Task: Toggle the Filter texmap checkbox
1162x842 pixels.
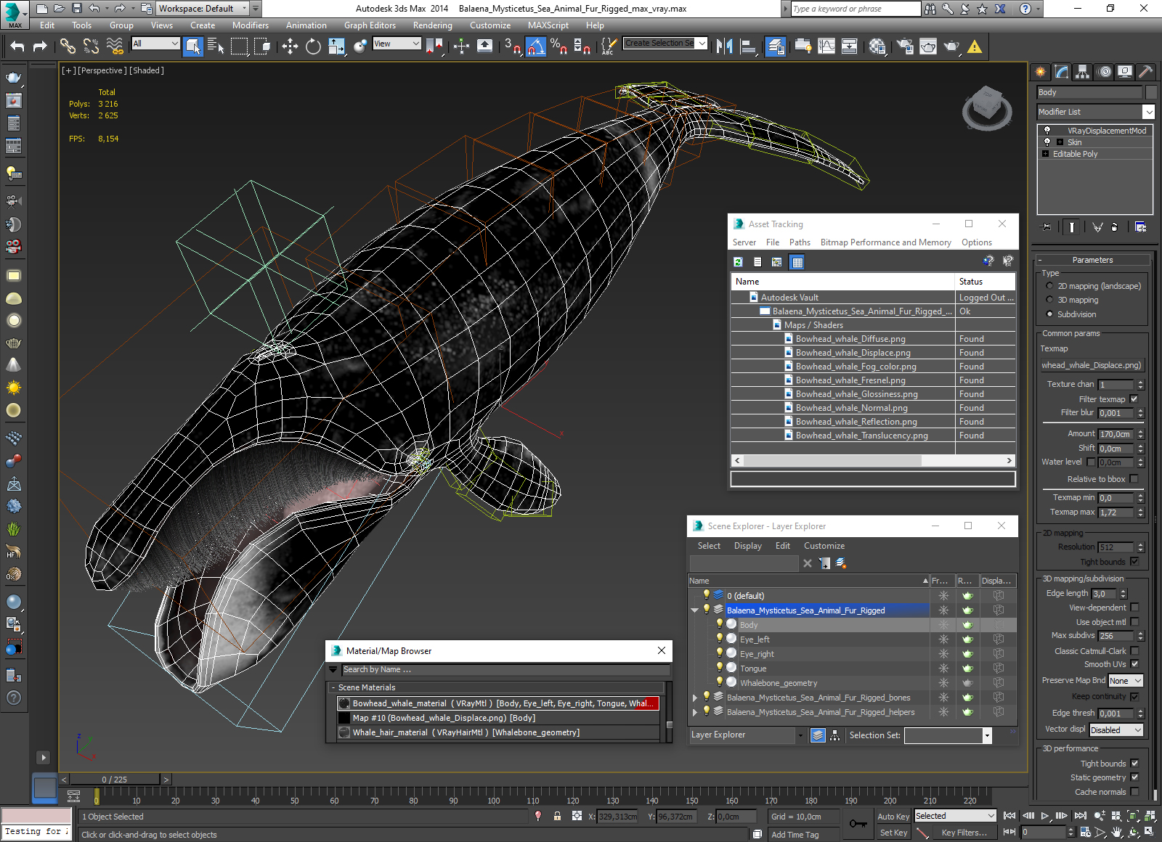Action: [1134, 399]
